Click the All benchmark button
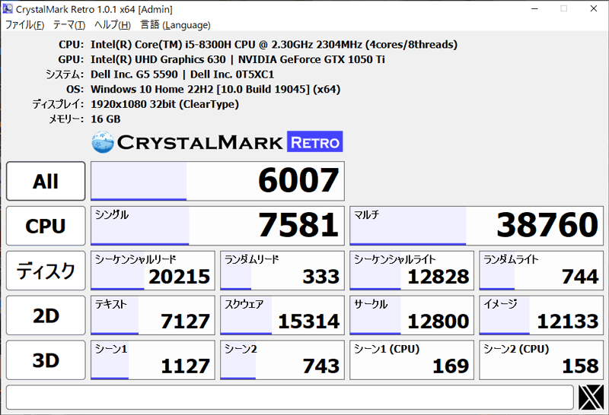609x415 pixels. (x=46, y=181)
